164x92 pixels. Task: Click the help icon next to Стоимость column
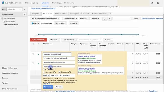click(x=159, y=44)
